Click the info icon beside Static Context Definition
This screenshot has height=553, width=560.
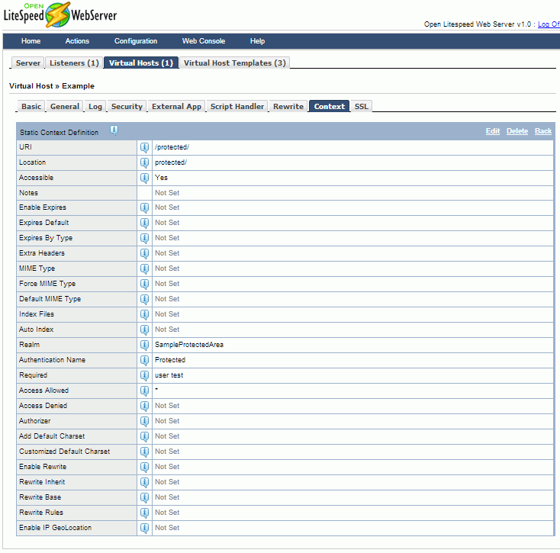tap(114, 130)
